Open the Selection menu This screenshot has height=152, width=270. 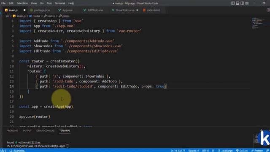(x=22, y=3)
